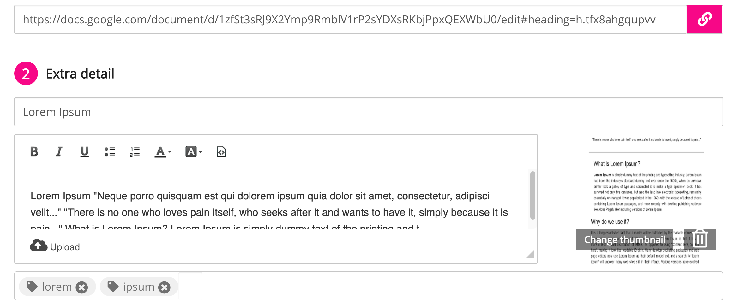Click the Lorem Ipsum title field
Screen dimensions: 734x308
click(368, 112)
